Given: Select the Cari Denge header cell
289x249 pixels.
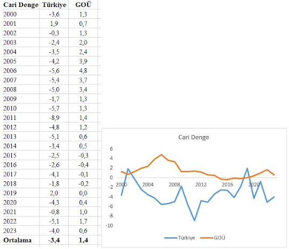Looking at the screenshot, I should pyautogui.click(x=21, y=5).
